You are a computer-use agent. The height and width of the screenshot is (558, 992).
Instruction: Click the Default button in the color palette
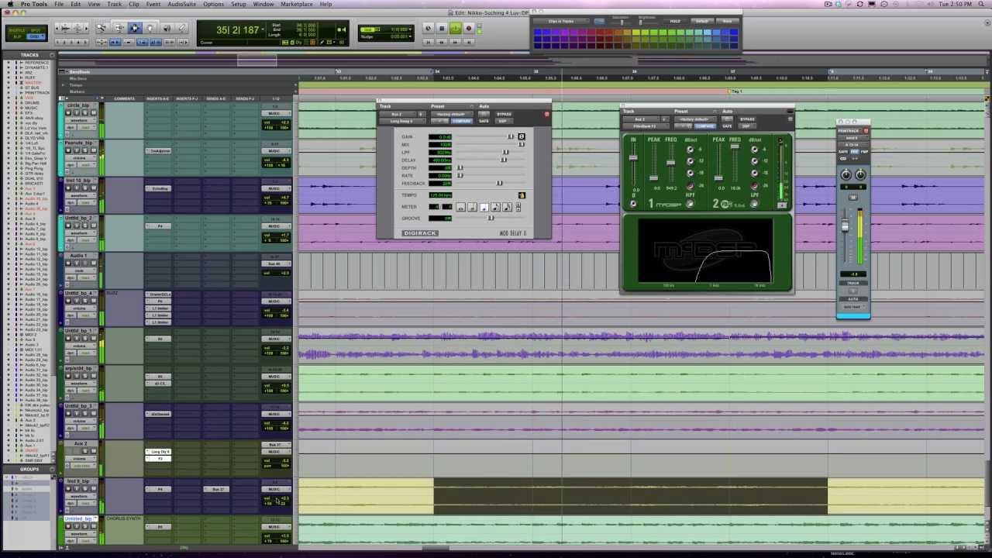pyautogui.click(x=701, y=21)
